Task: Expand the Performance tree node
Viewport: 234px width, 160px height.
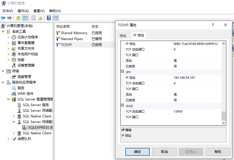Action: (x=8, y=60)
